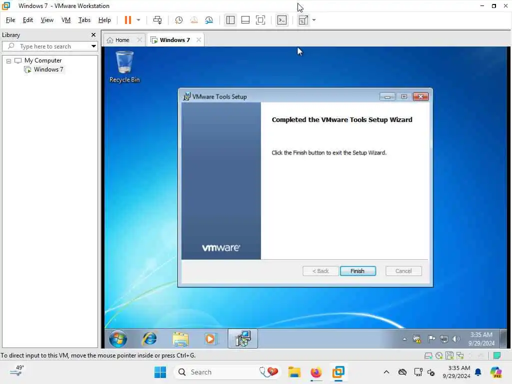The height and width of the screenshot is (384, 512).
Task: Click the Back button in setup wizard
Action: click(320, 271)
